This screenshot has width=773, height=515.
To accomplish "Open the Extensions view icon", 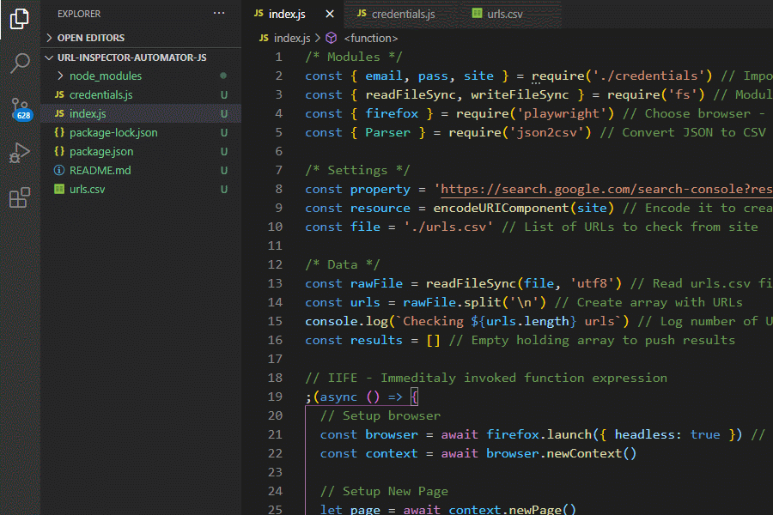I will pyautogui.click(x=20, y=198).
